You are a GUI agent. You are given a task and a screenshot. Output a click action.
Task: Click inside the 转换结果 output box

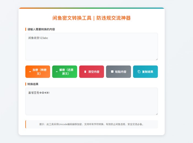tap(91, 105)
